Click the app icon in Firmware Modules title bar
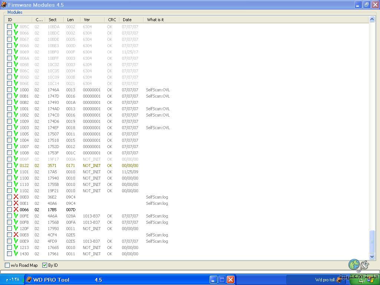Screen dimensions: 380x285 click(4, 4)
